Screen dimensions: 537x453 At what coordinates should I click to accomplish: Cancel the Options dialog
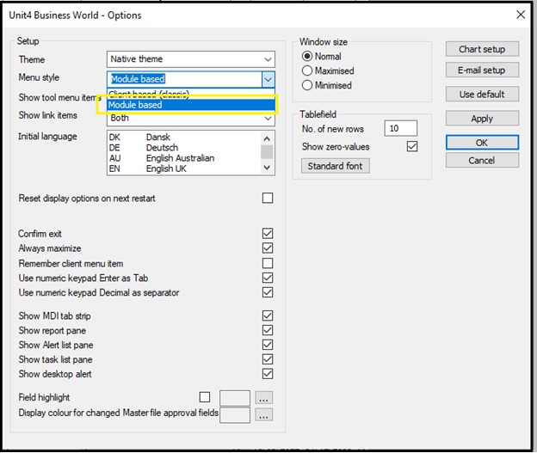tap(482, 161)
